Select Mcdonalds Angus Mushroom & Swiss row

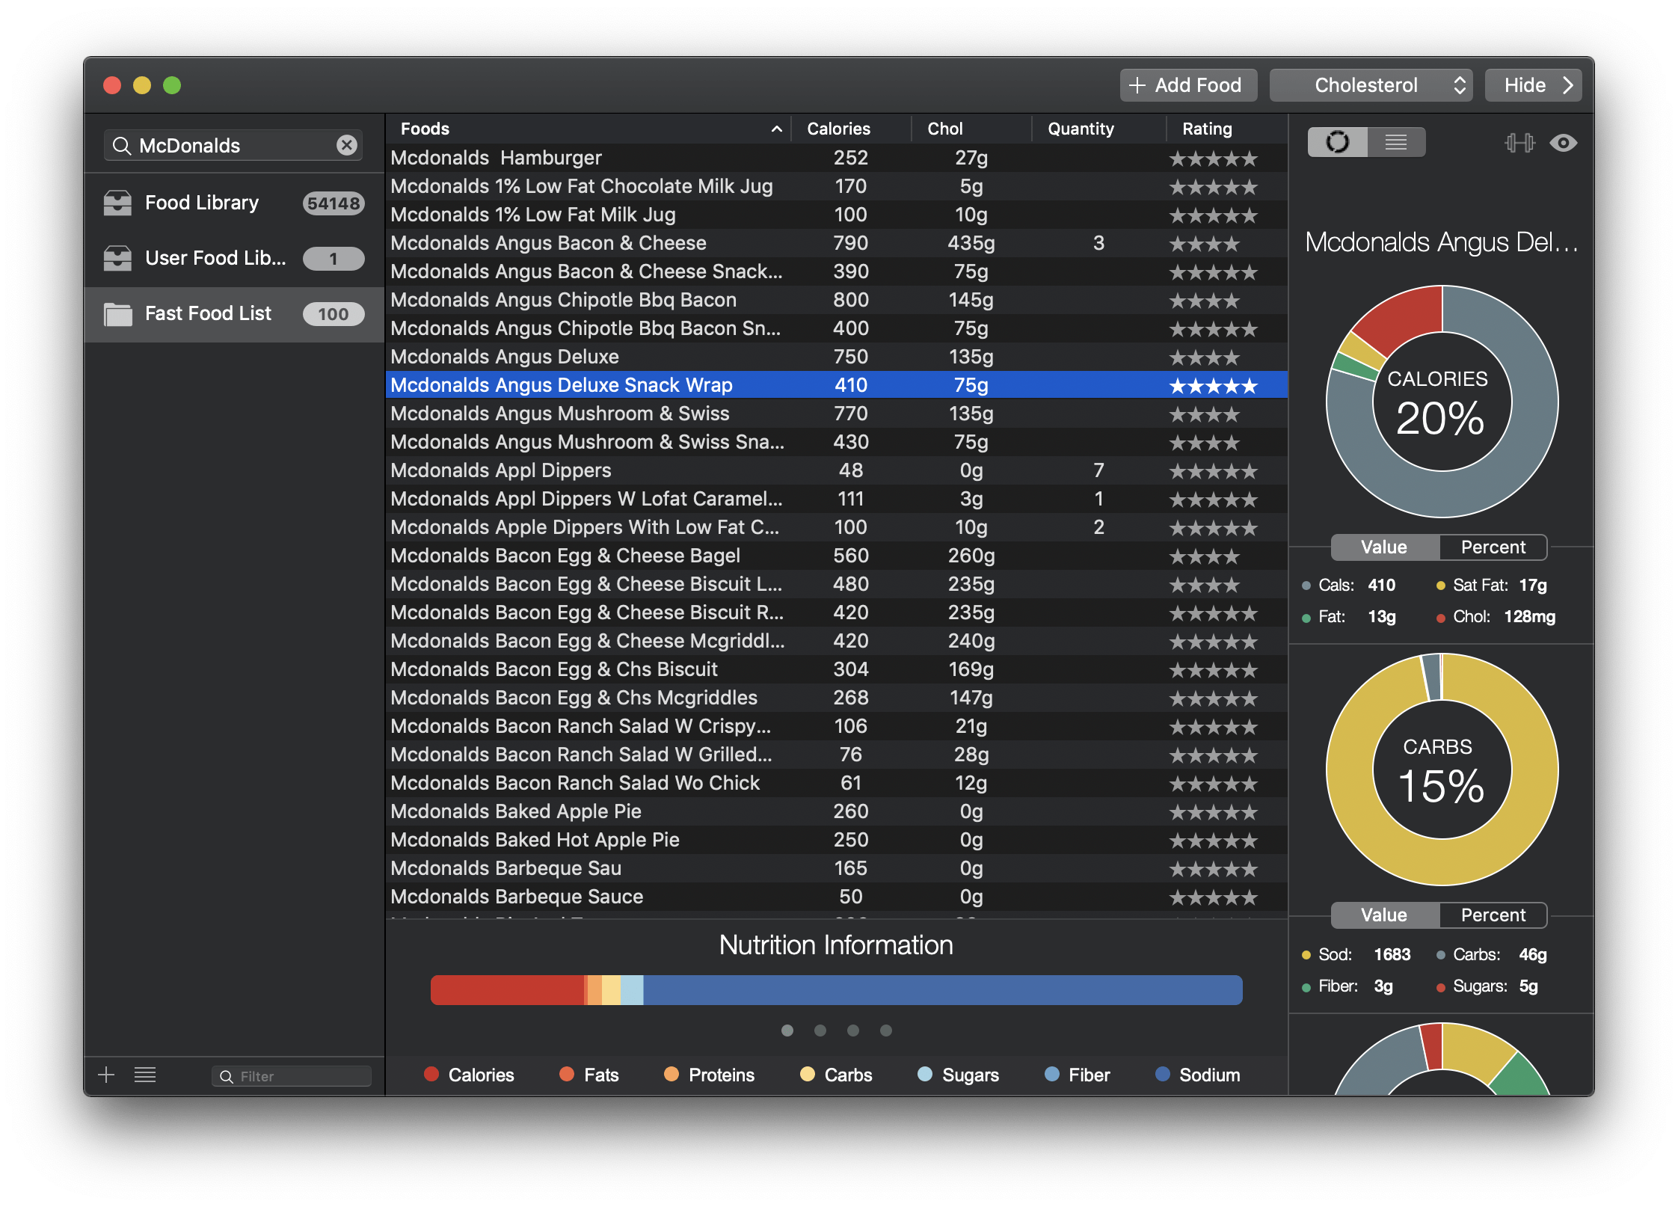click(x=837, y=414)
